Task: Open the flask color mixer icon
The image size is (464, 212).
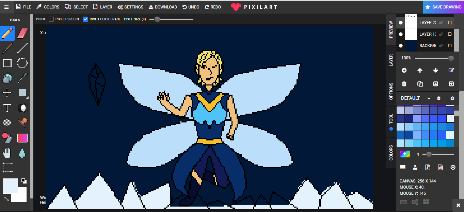Action: click(x=415, y=167)
